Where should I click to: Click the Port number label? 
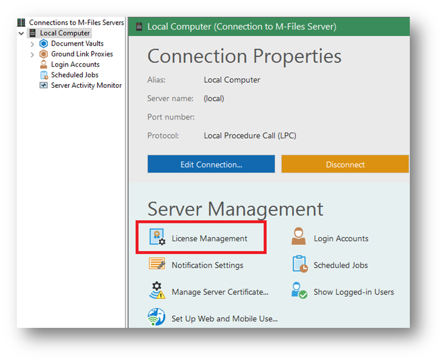(171, 117)
